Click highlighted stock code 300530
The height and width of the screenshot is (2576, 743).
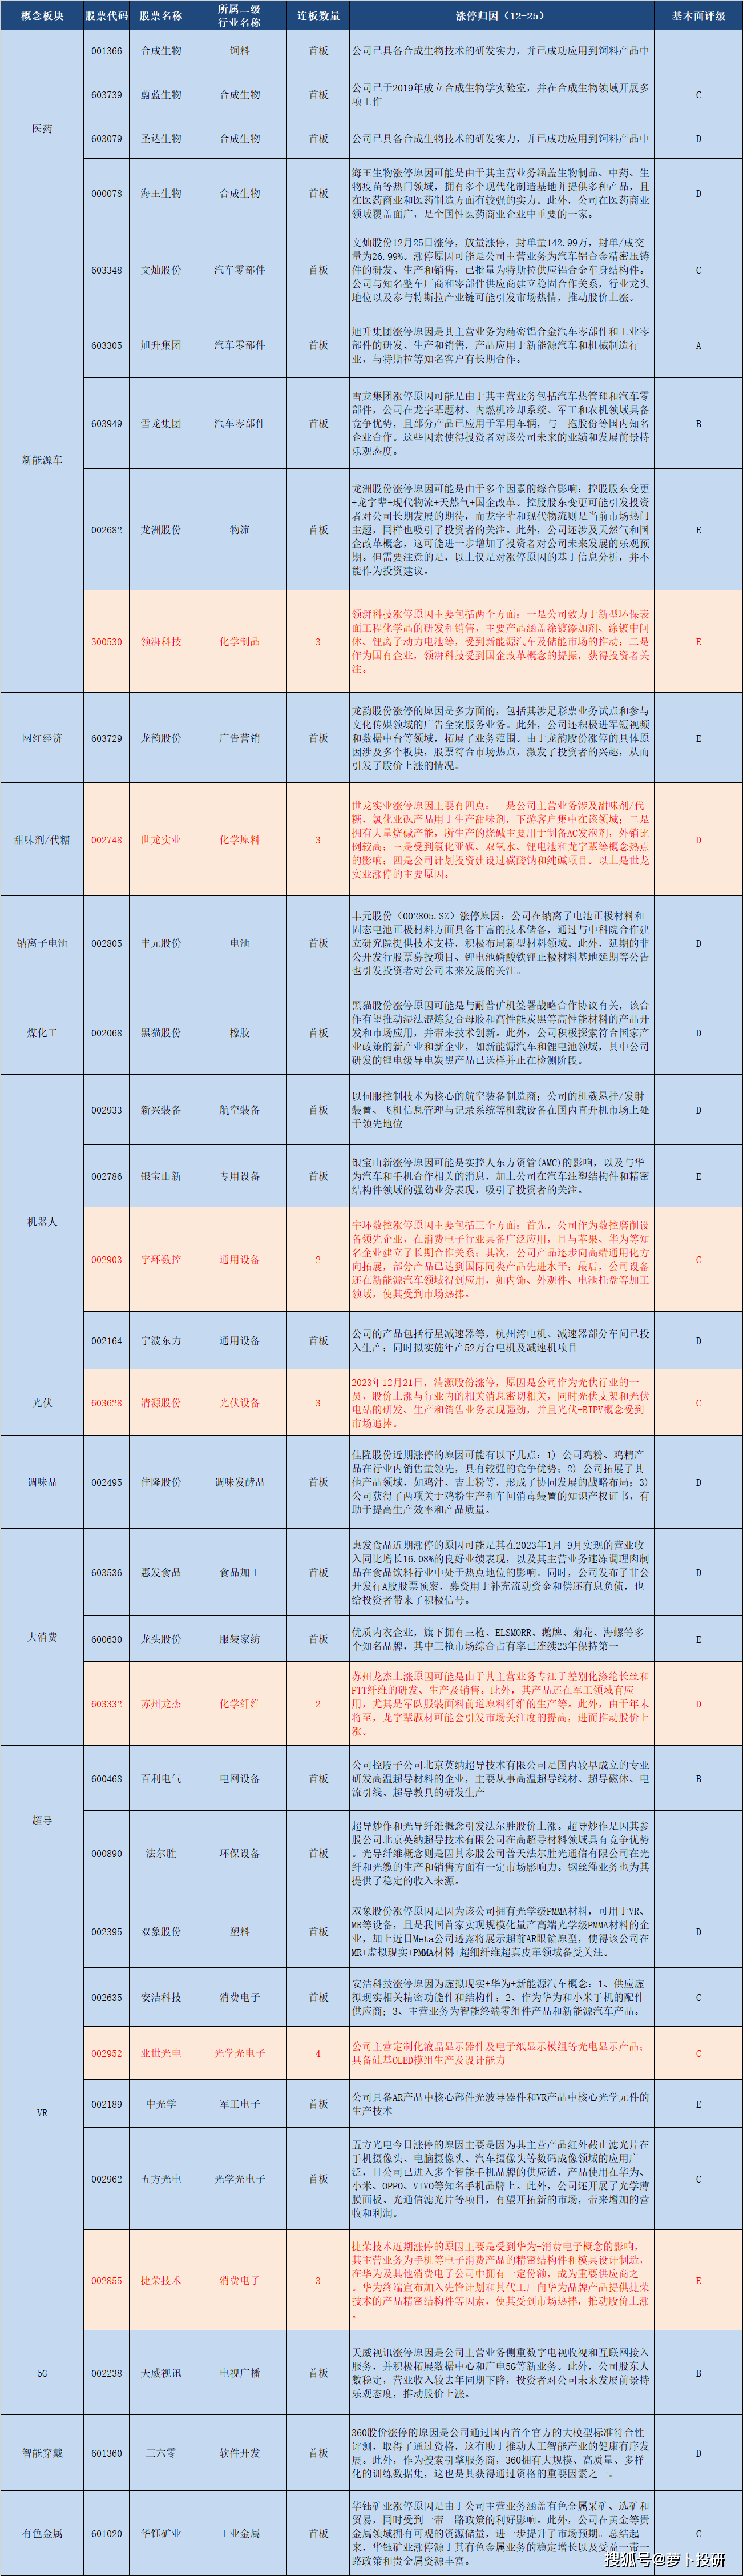pos(107,642)
